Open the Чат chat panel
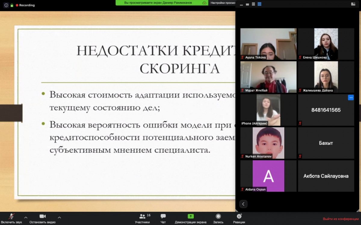 163,218
